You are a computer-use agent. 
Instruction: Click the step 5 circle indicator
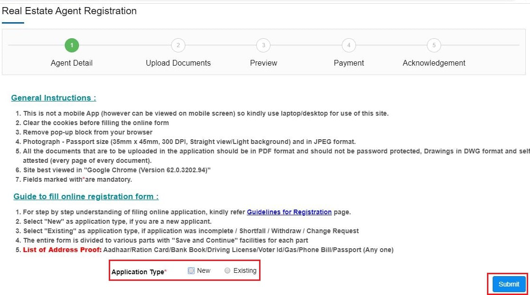434,45
